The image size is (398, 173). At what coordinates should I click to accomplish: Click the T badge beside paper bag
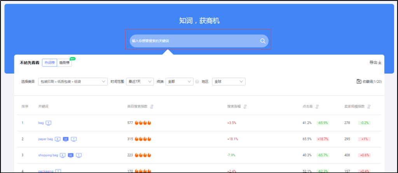(x=74, y=139)
